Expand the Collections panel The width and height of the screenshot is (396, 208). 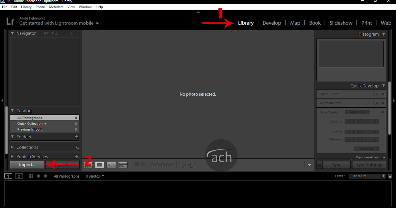pos(13,147)
